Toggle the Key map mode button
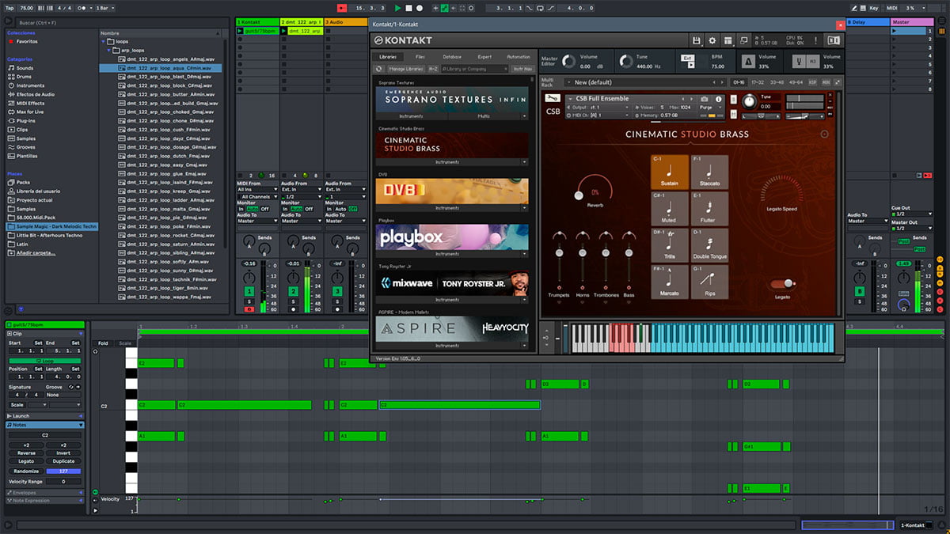Screen dimensions: 950x534 (x=872, y=8)
